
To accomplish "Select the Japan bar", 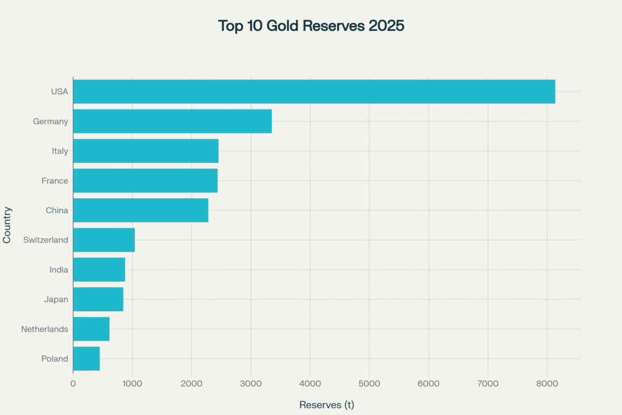I will pos(98,300).
